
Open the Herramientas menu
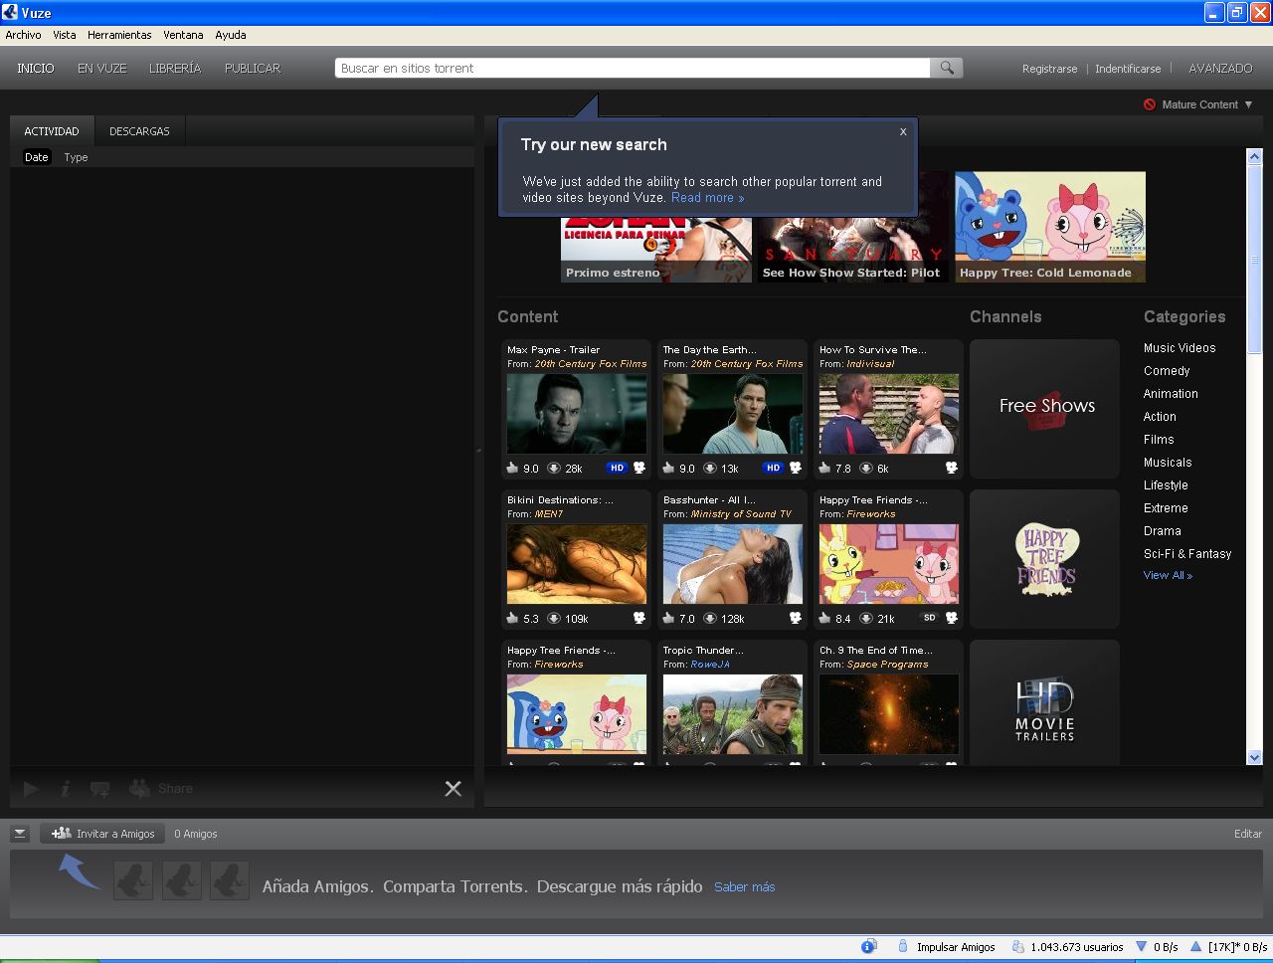[x=119, y=35]
